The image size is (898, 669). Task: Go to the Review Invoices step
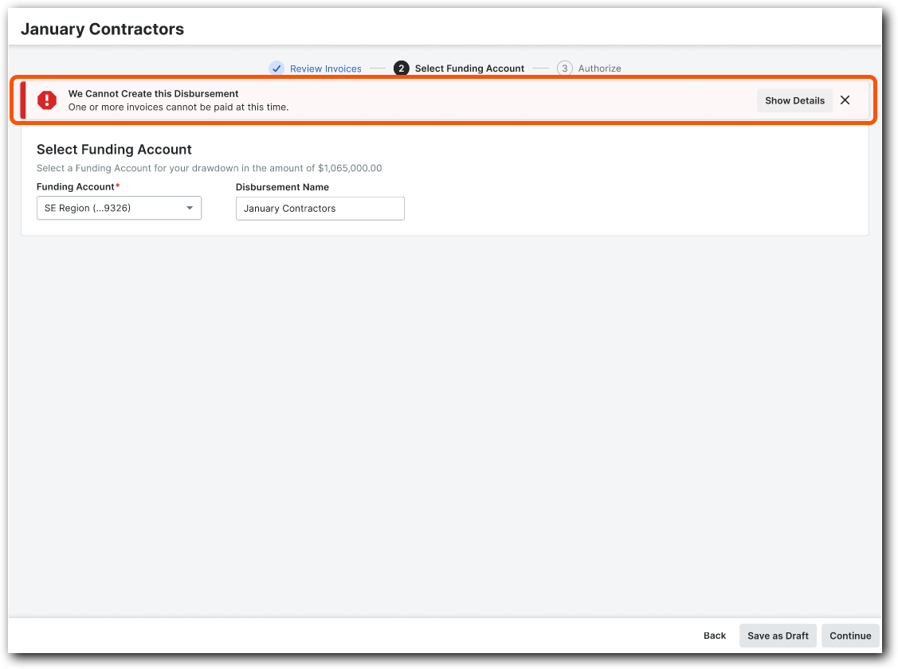point(325,68)
